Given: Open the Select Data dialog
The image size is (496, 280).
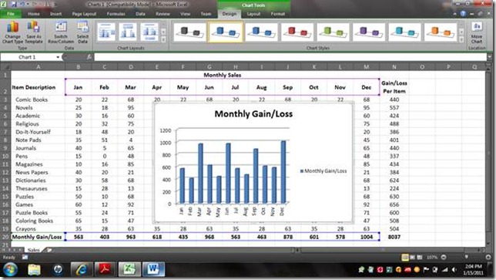Looking at the screenshot, I should pos(82,32).
